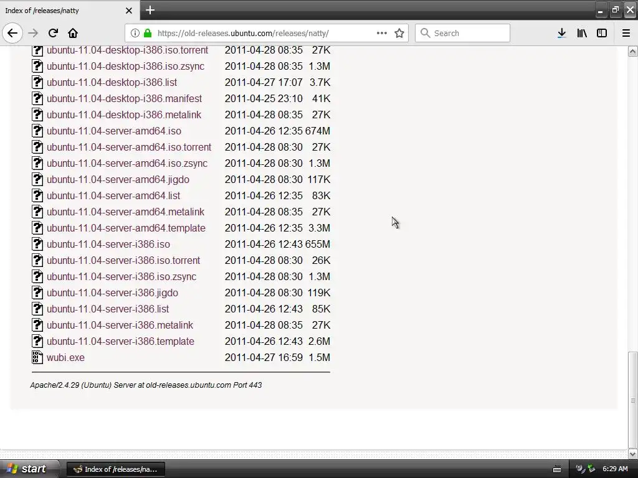Click the Apache/2.4.29 server footer text

(x=146, y=385)
